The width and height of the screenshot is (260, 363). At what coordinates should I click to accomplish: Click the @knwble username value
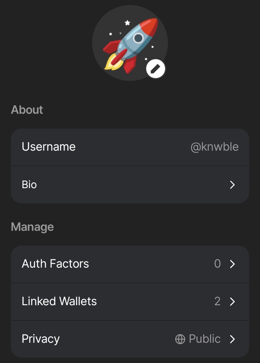(214, 147)
